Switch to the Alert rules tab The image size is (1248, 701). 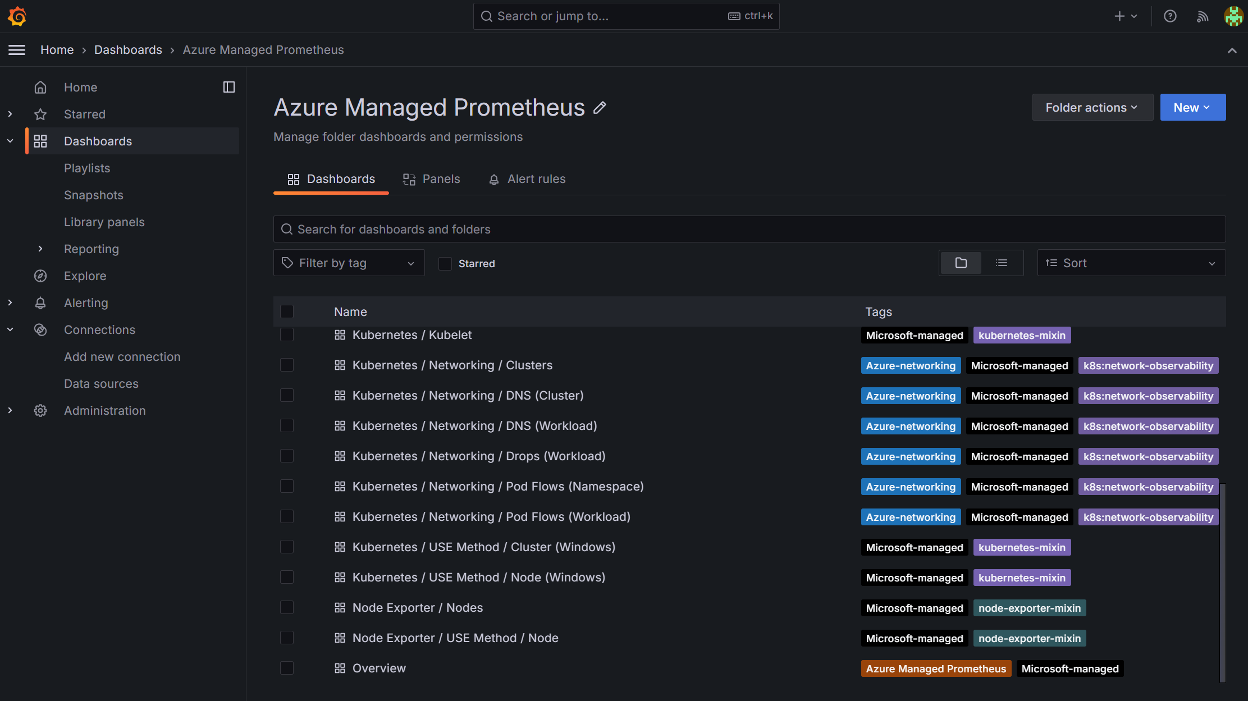point(536,177)
